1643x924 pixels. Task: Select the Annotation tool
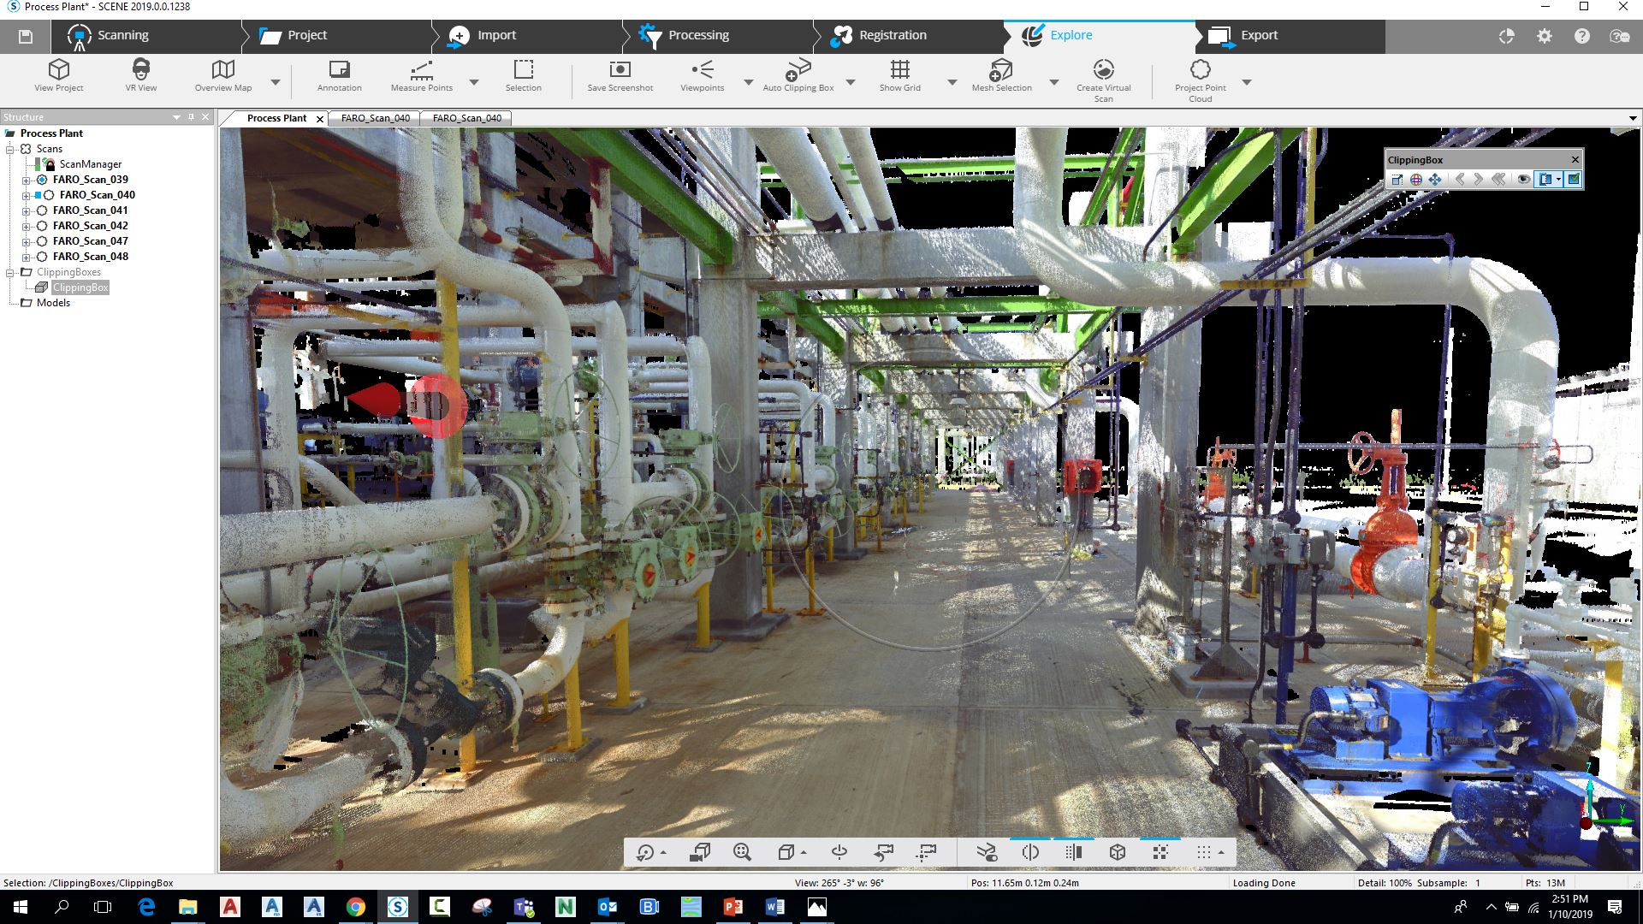point(338,79)
